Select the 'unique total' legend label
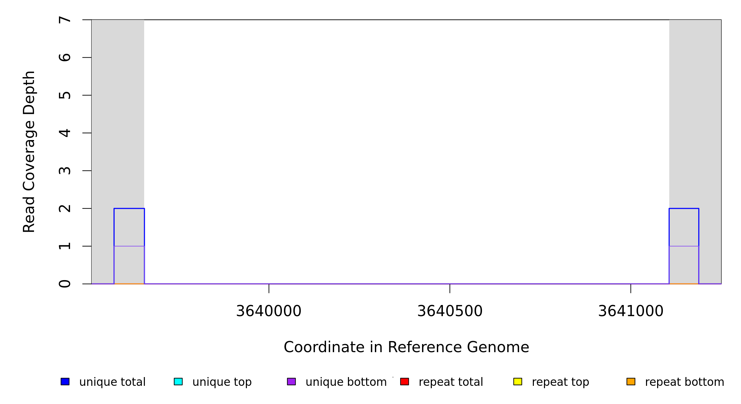 112,382
